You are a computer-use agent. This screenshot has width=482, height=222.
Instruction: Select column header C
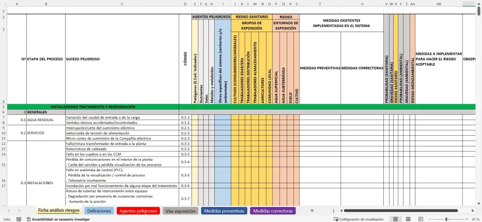122,4
